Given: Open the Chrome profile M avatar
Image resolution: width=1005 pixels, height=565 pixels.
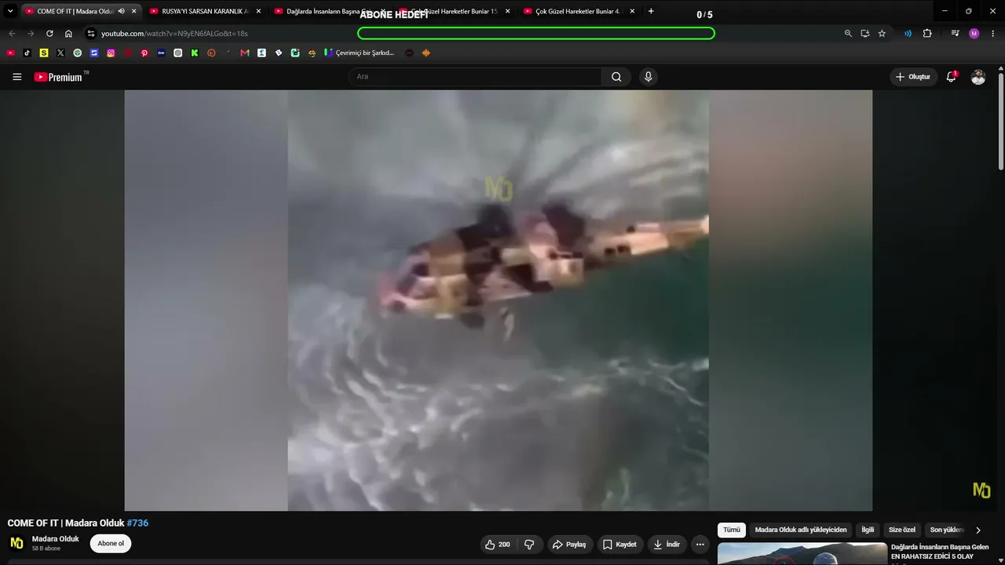Looking at the screenshot, I should (x=974, y=34).
